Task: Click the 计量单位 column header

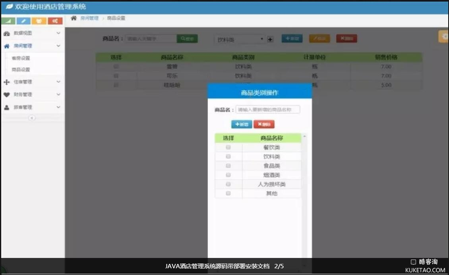Action: pos(315,57)
